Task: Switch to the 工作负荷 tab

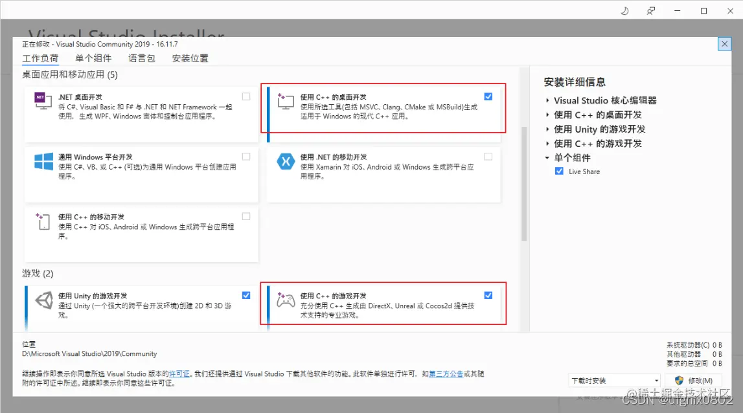Action: pos(40,58)
